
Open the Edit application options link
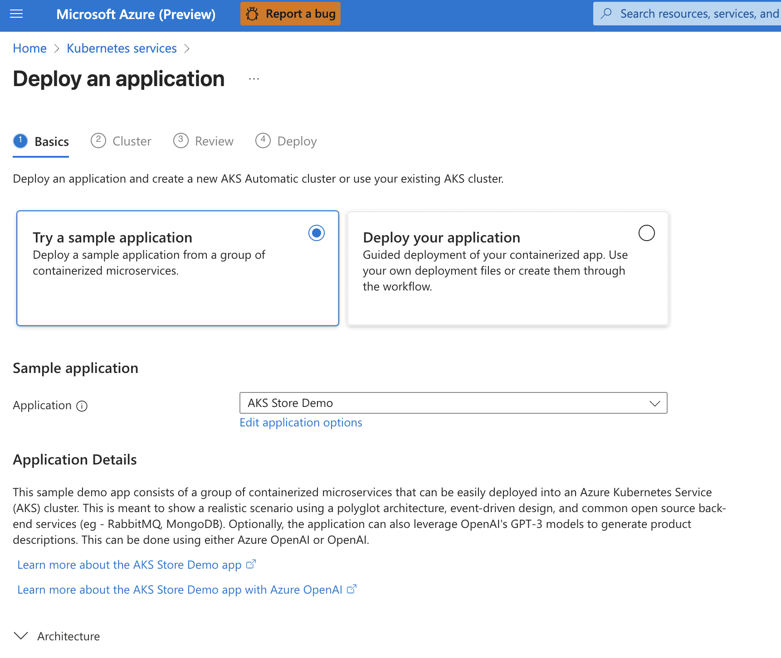301,423
